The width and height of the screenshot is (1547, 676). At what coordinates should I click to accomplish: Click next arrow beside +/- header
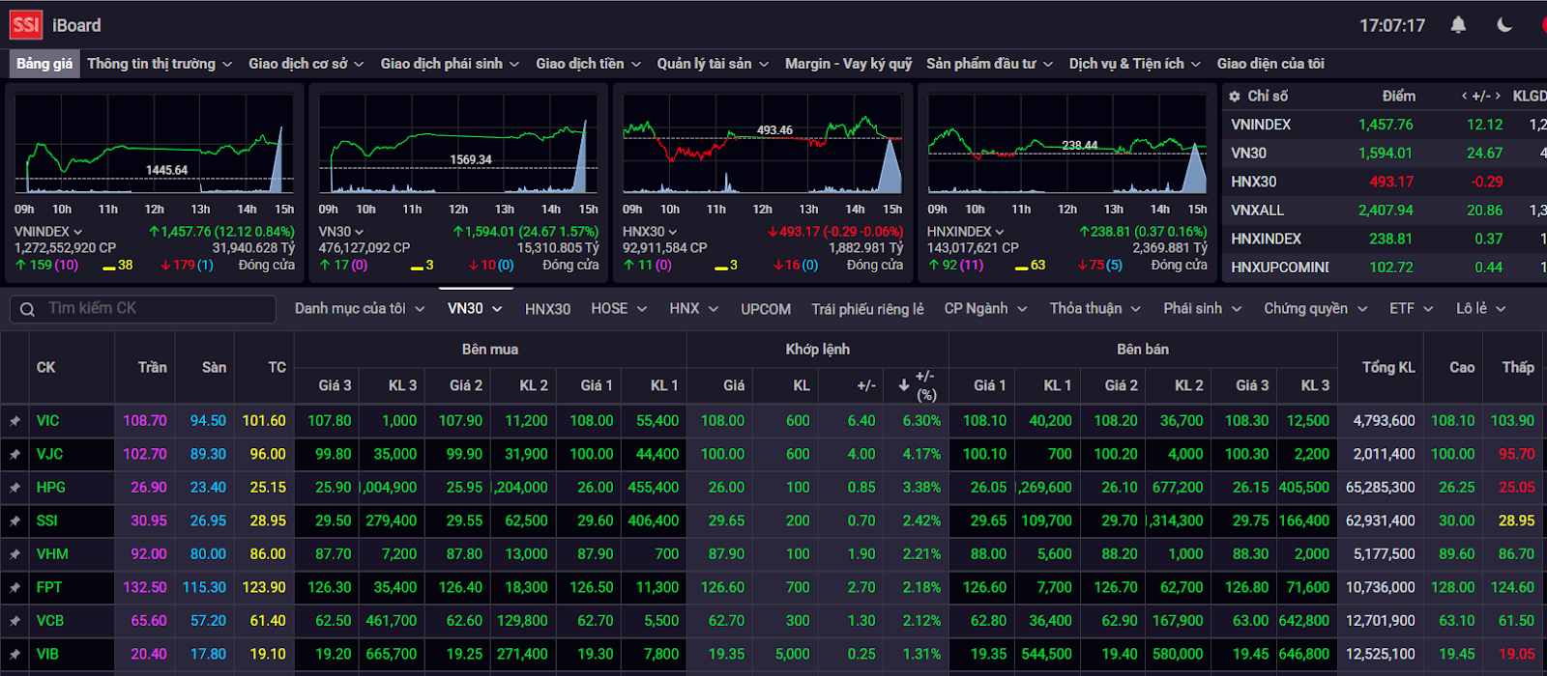tap(1499, 96)
